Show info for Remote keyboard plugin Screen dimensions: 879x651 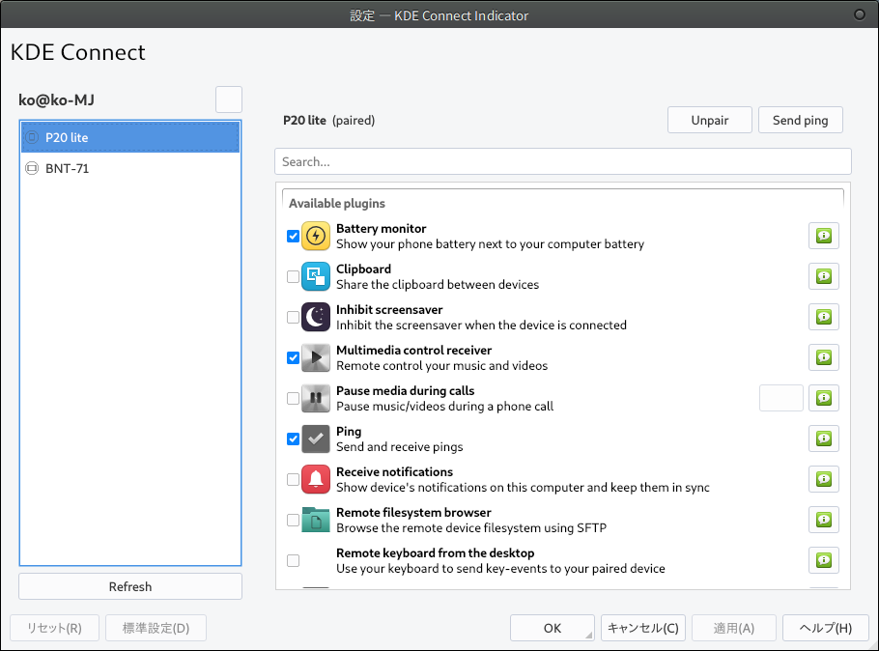[x=824, y=560]
